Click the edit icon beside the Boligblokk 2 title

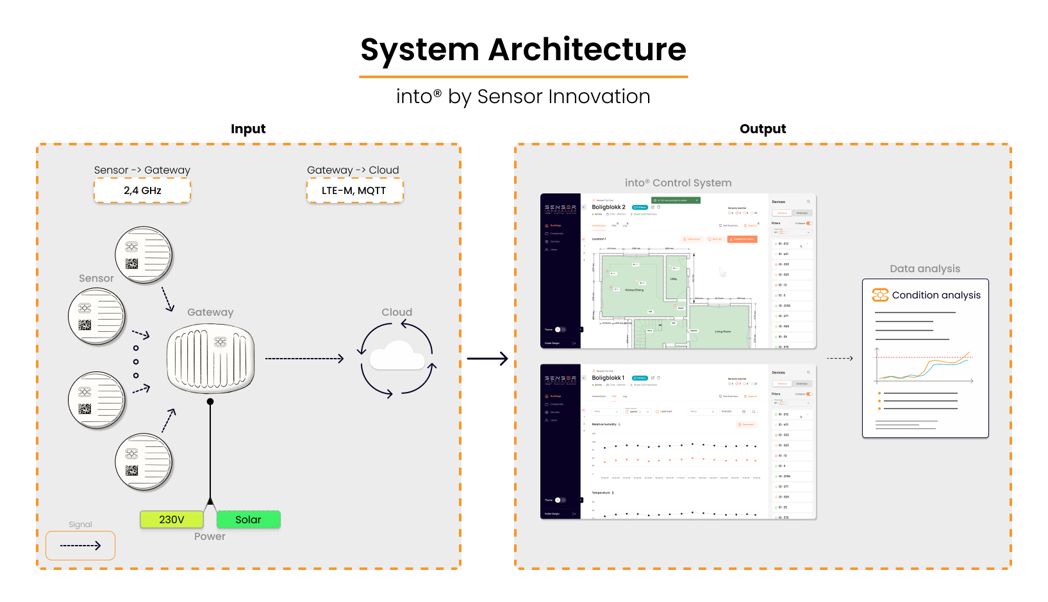tap(653, 207)
